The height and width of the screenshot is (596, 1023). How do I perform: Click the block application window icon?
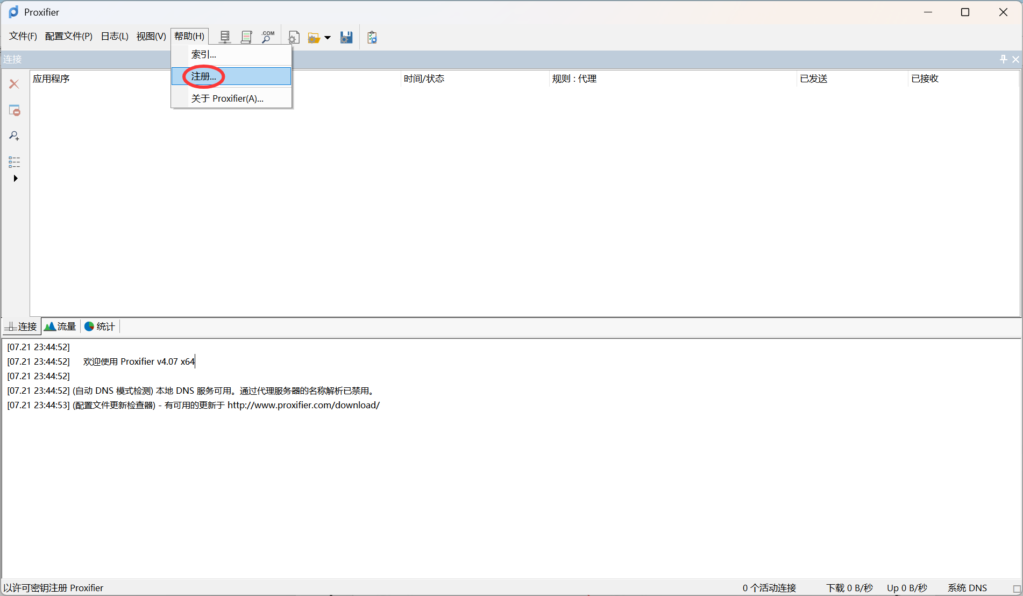15,110
